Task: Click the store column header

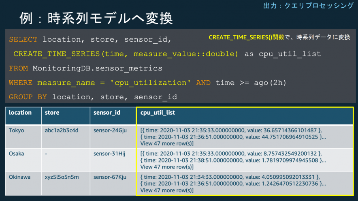Action: click(52, 113)
